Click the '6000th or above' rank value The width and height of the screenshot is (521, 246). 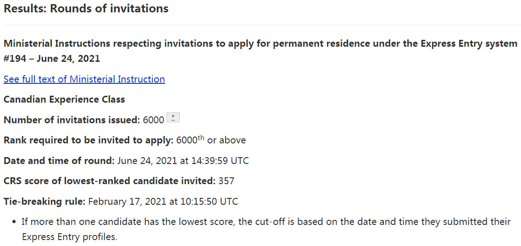point(211,140)
